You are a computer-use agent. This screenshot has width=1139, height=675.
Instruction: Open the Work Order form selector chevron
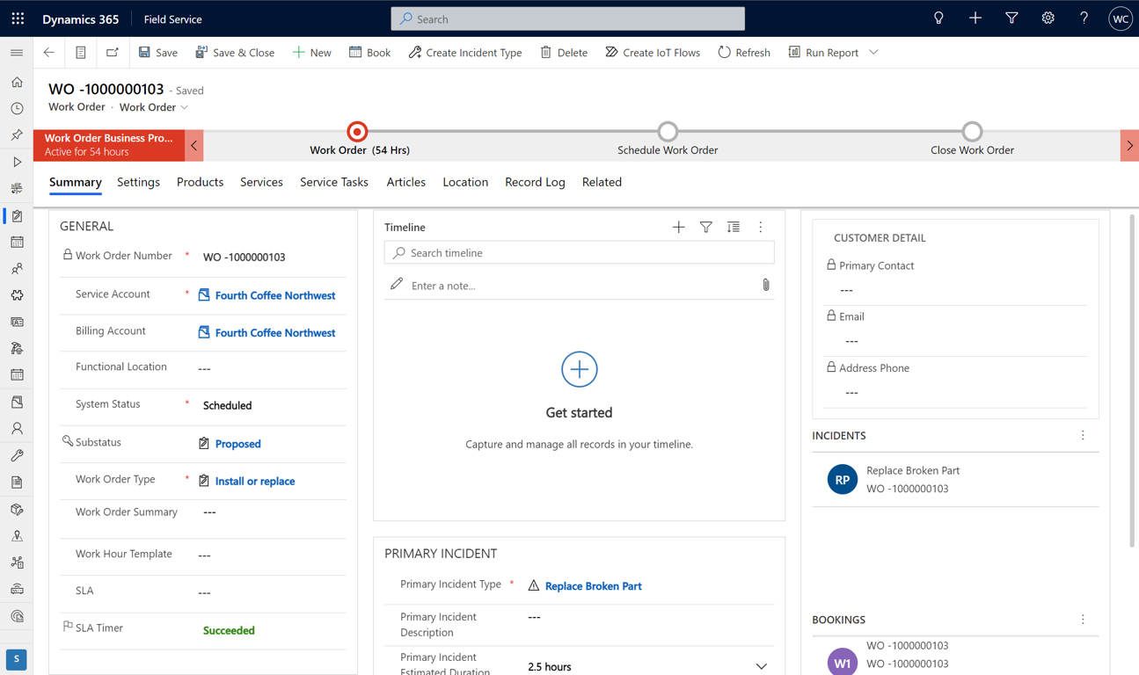185,107
